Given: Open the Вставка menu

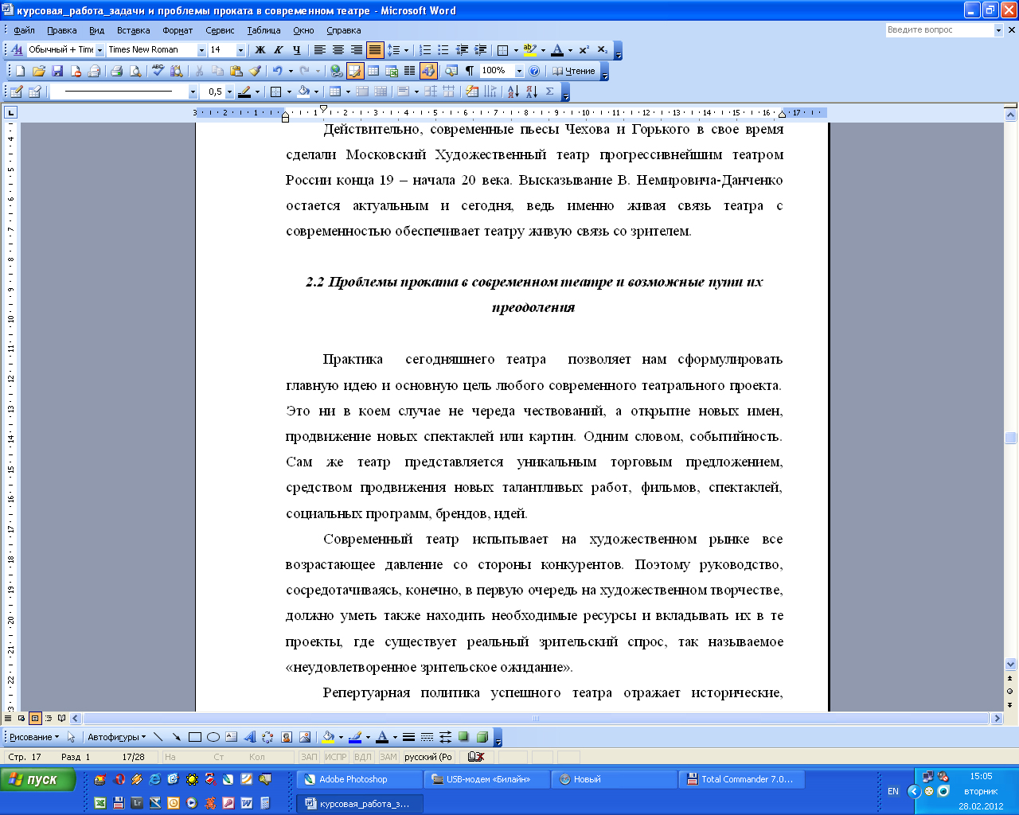Looking at the screenshot, I should coord(133,30).
